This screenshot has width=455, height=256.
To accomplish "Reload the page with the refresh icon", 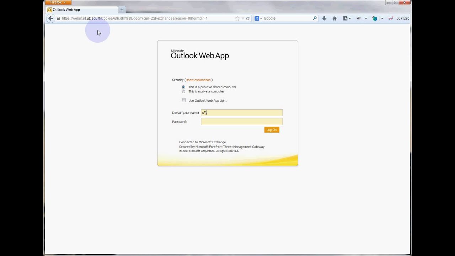I will (x=248, y=18).
